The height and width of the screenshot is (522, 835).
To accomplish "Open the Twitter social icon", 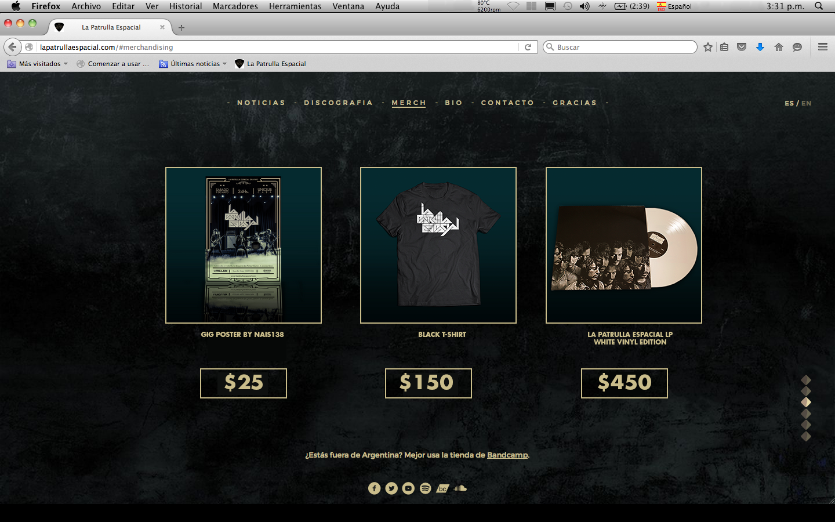I will point(391,488).
